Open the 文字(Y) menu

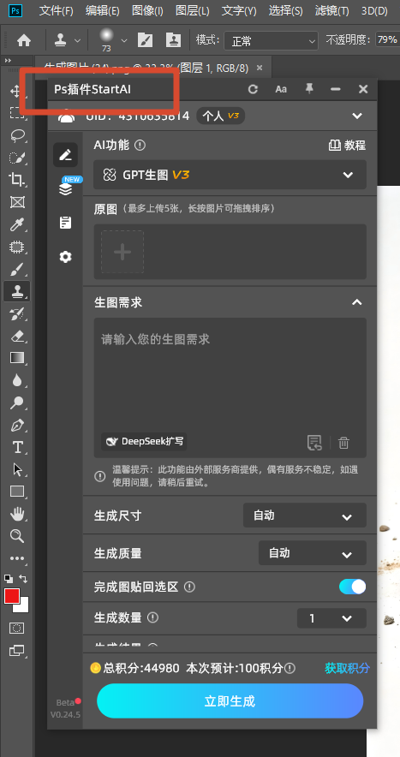coord(239,10)
